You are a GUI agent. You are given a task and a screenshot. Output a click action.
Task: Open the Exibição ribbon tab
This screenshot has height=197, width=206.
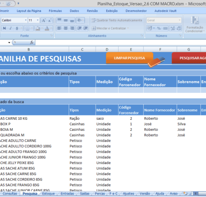112,11
